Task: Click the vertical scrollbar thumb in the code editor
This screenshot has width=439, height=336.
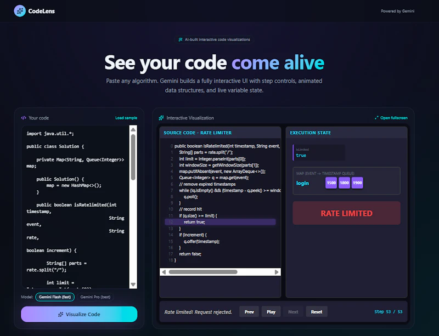Action: coord(133,157)
